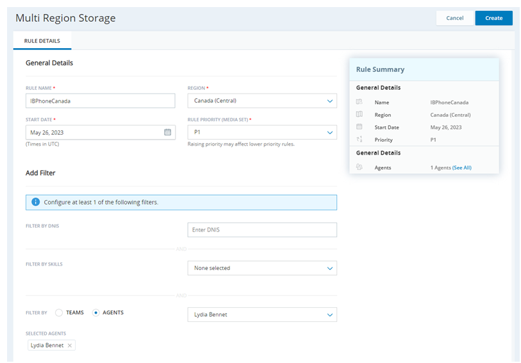Click the May 26, 2023 summary value
521x363 pixels.
pos(446,128)
